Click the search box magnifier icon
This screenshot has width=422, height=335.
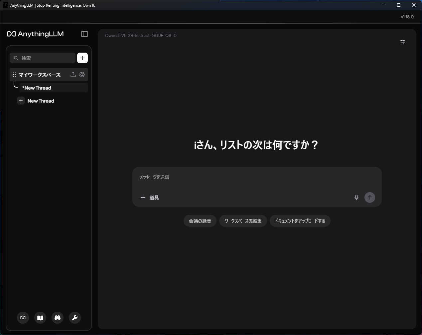click(x=16, y=58)
